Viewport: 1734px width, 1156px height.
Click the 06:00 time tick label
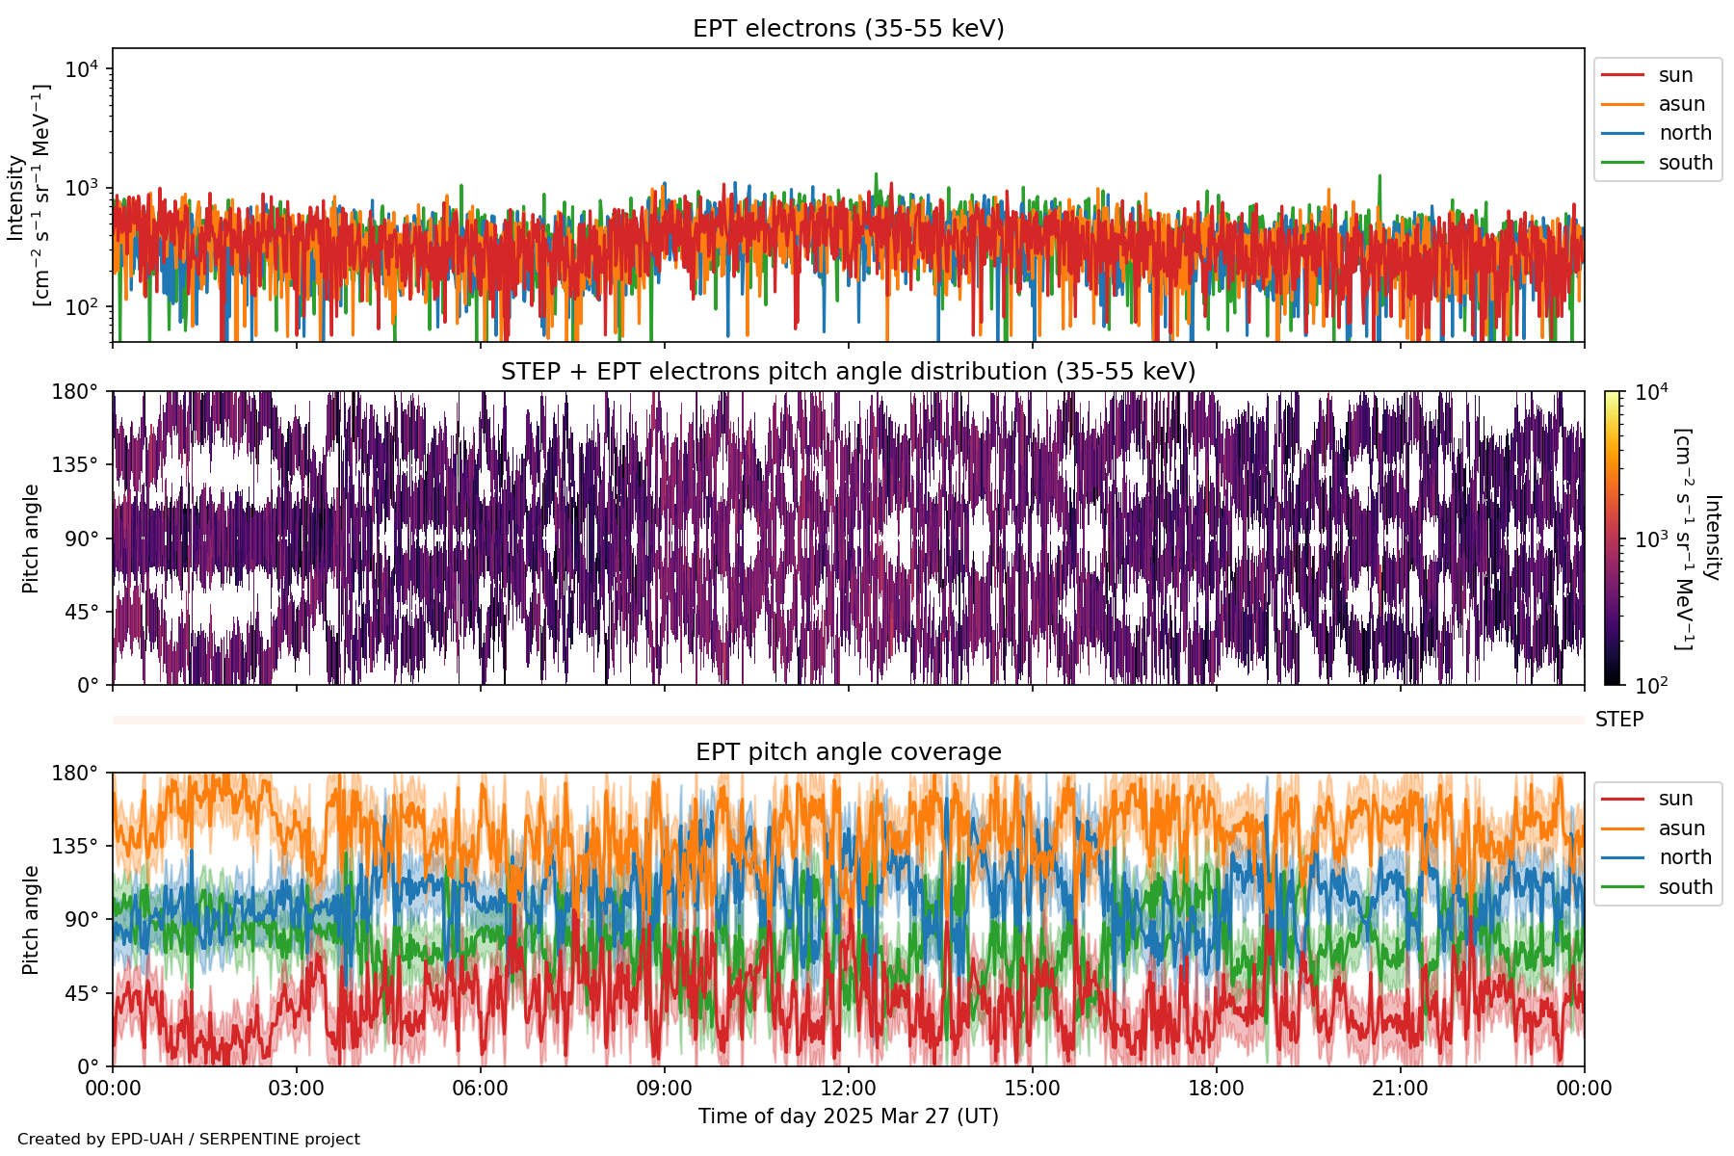480,1089
